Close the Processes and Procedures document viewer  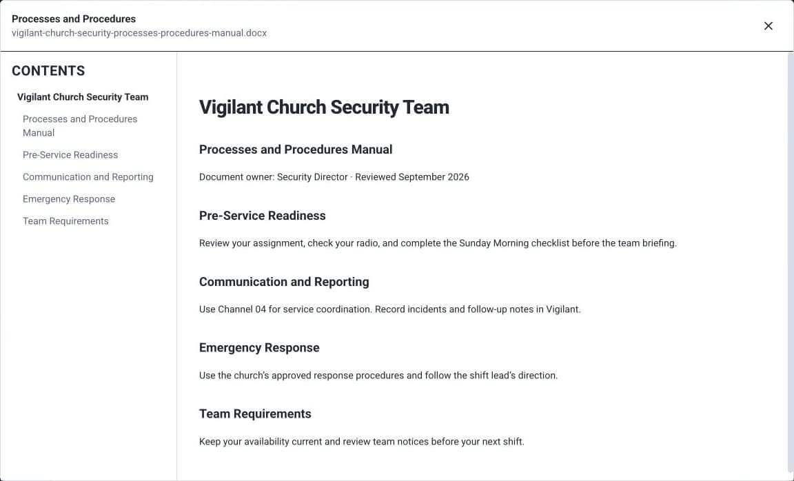[768, 25]
